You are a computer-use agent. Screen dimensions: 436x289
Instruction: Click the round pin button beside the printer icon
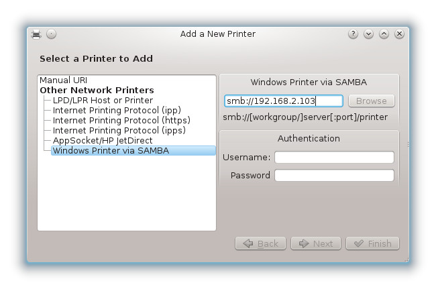51,34
